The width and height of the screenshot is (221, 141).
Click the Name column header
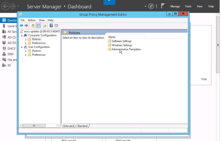pos(126,37)
